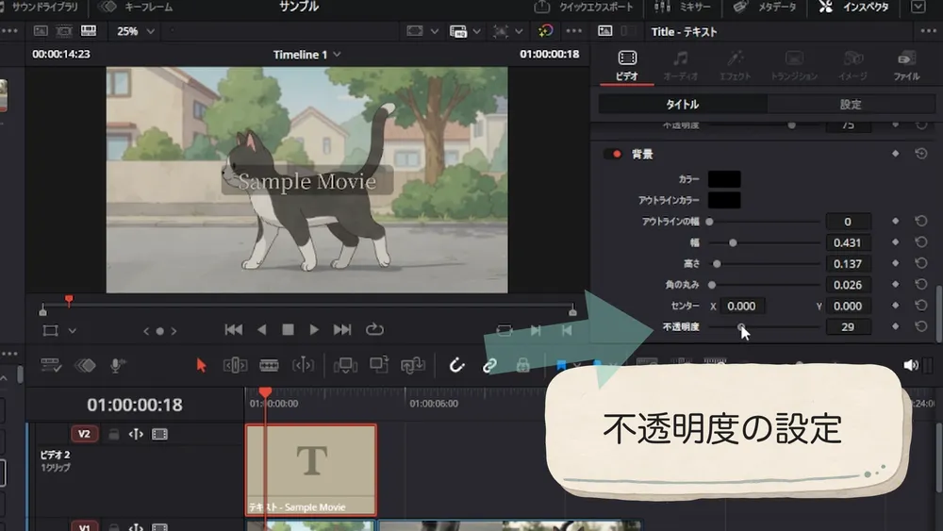Click the 高さ value field 0.137
This screenshot has width=943, height=531.
[x=848, y=264]
